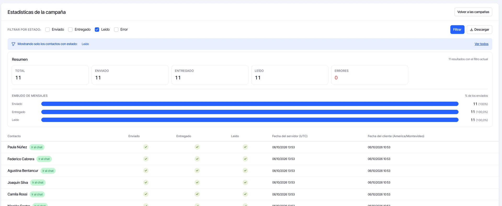Click Paula Núñez's Enviado check icon
The height and width of the screenshot is (206, 502).
pyautogui.click(x=146, y=147)
